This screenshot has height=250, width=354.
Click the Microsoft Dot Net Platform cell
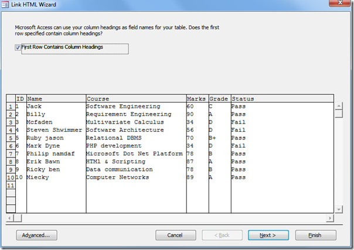pos(136,154)
